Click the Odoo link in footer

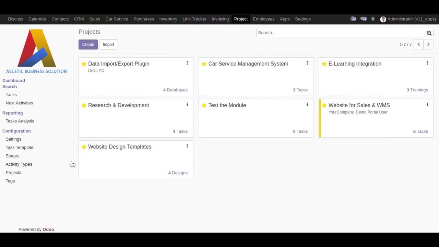pos(48,230)
